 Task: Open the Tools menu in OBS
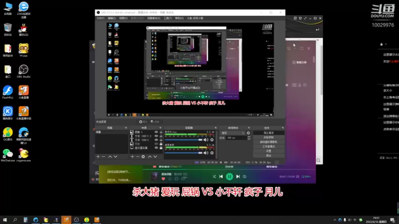point(168,18)
